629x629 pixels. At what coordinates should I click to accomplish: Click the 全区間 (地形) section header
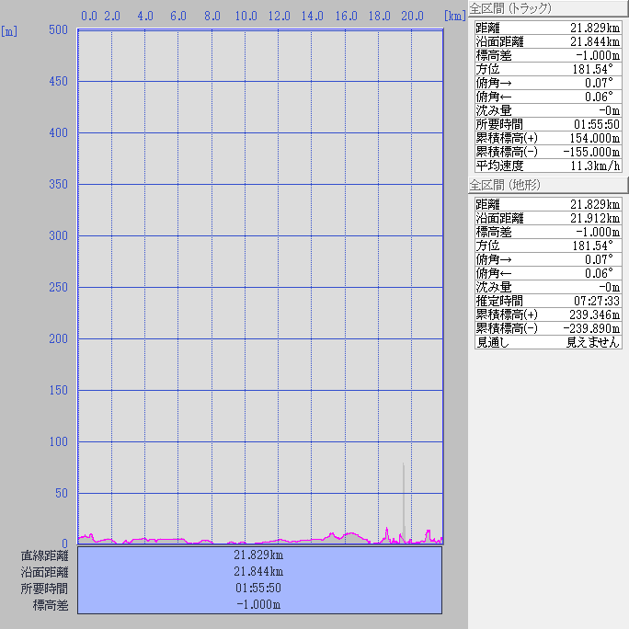tap(548, 185)
